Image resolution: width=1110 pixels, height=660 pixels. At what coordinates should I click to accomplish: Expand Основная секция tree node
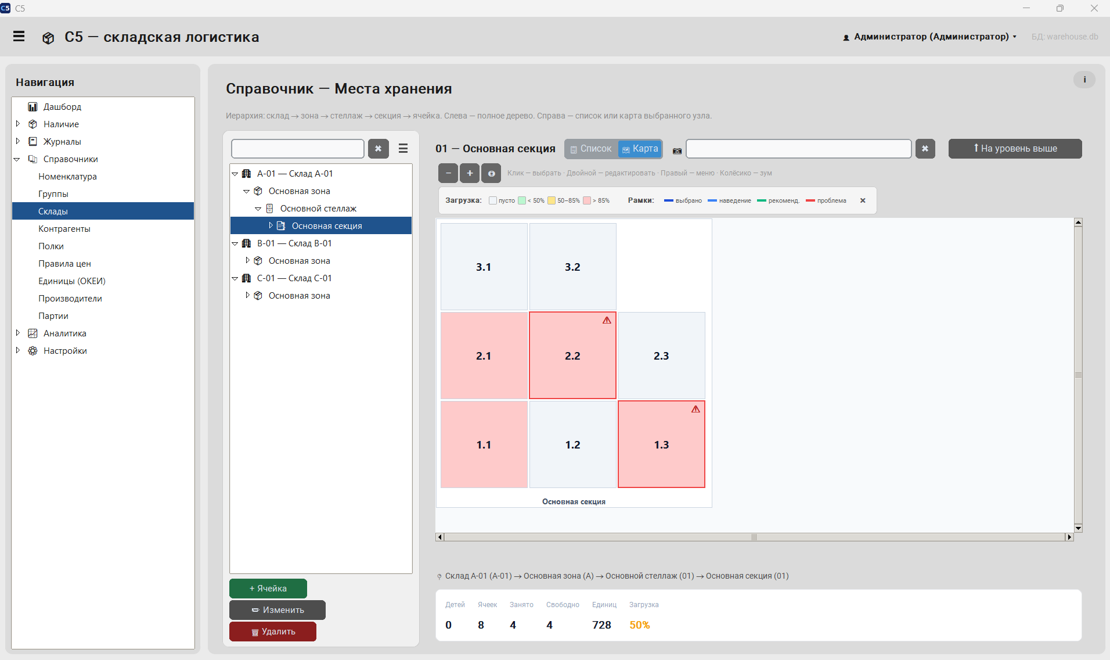click(x=271, y=225)
